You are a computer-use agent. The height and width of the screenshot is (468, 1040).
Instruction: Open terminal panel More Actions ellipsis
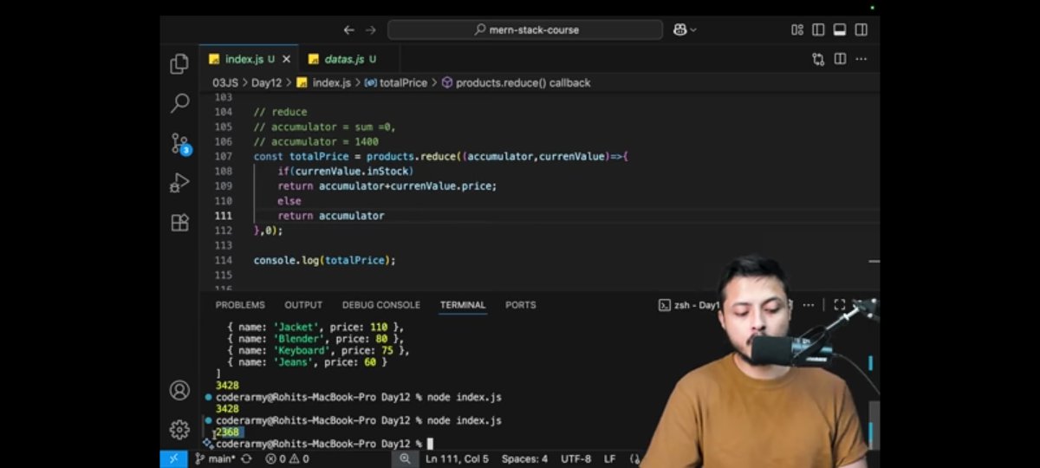pyautogui.click(x=809, y=305)
